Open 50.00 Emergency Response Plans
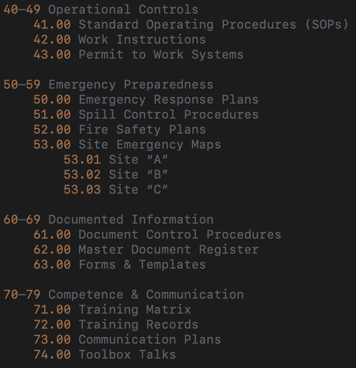Screen dimensions: 356x368 (146, 99)
